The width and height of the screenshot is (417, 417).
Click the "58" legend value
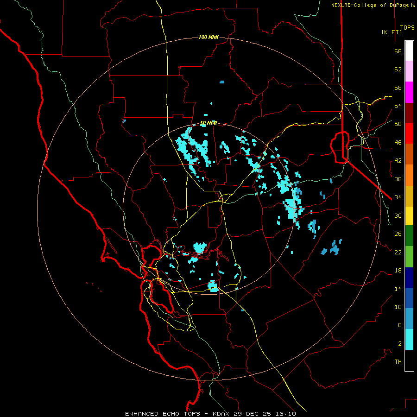coord(398,88)
